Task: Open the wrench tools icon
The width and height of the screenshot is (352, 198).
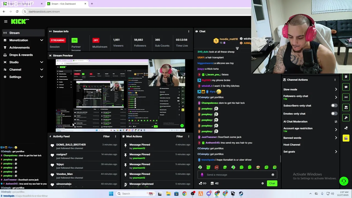Action: tap(346, 118)
